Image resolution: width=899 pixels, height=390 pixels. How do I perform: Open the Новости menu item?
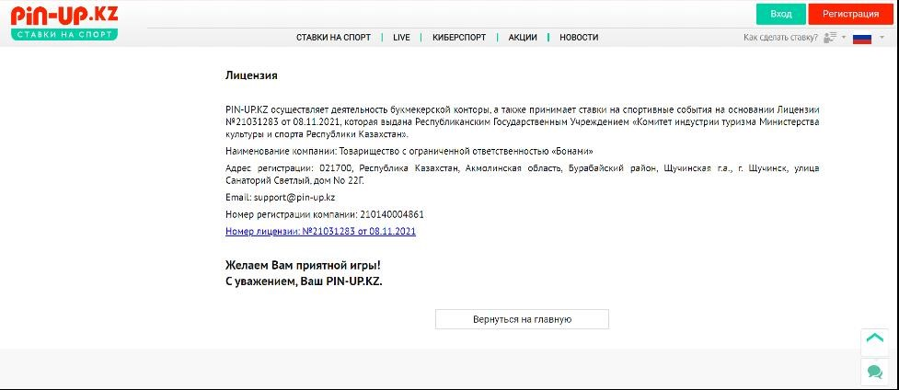coord(579,38)
